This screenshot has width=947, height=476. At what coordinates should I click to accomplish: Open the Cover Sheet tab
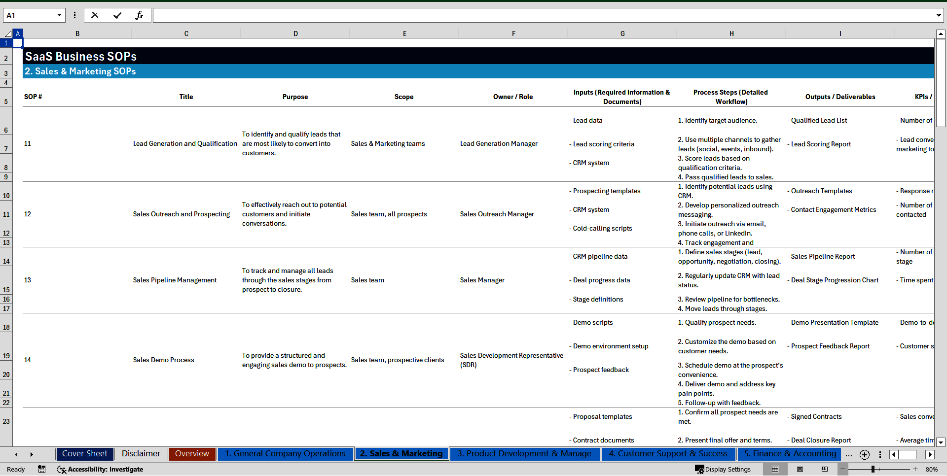[x=85, y=454]
